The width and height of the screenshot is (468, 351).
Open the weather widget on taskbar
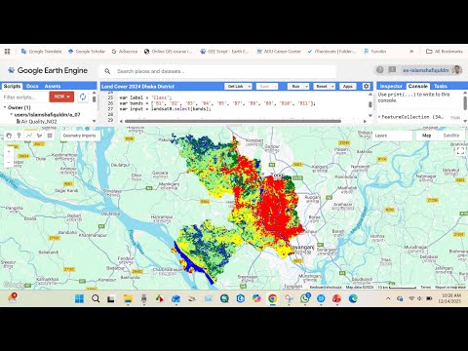point(12,297)
